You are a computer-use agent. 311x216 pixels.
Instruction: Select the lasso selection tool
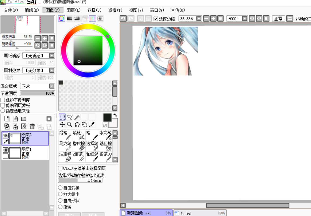pyautogui.click(x=70, y=117)
